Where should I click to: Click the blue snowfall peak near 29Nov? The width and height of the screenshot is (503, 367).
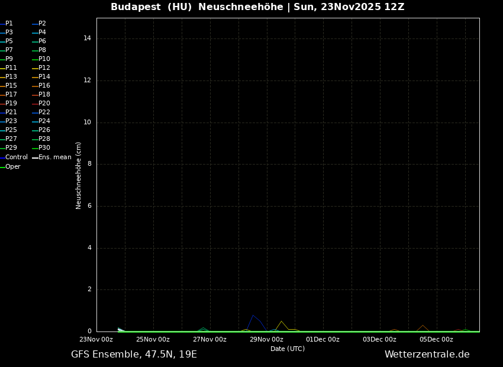coord(253,316)
